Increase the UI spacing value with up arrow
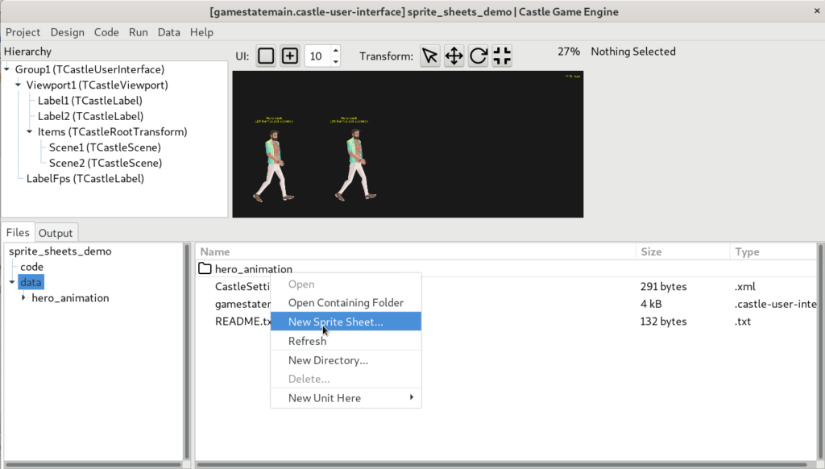 pos(337,51)
